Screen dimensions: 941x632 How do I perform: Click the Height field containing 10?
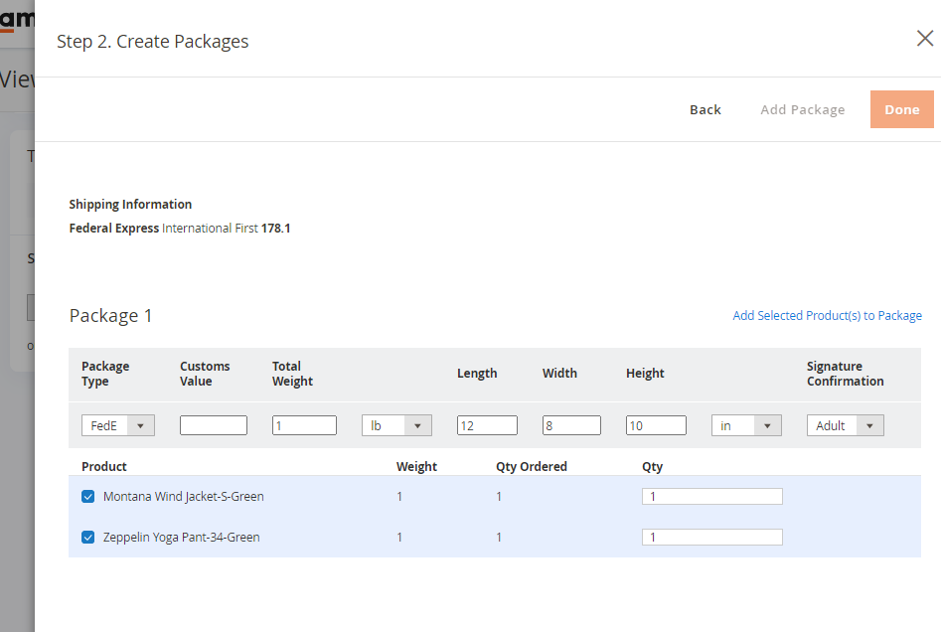(x=656, y=424)
